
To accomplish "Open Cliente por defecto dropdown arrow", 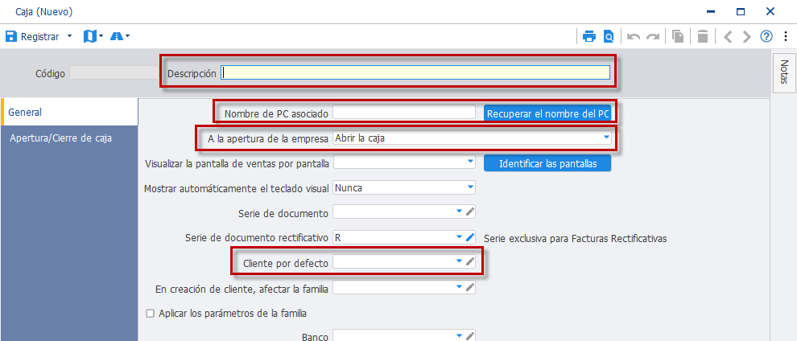I will coord(460,261).
